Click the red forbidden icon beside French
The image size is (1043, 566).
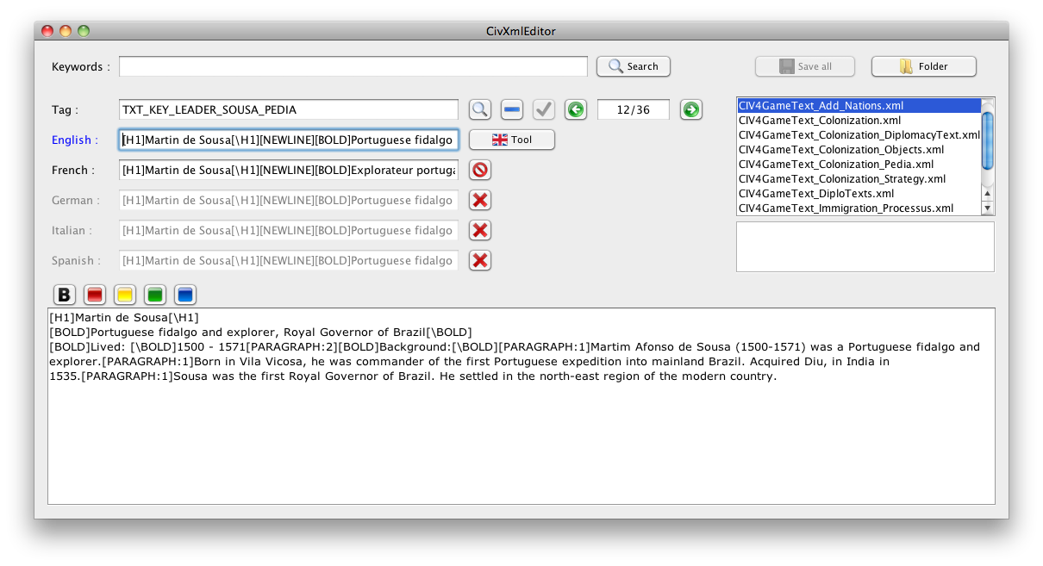(480, 170)
